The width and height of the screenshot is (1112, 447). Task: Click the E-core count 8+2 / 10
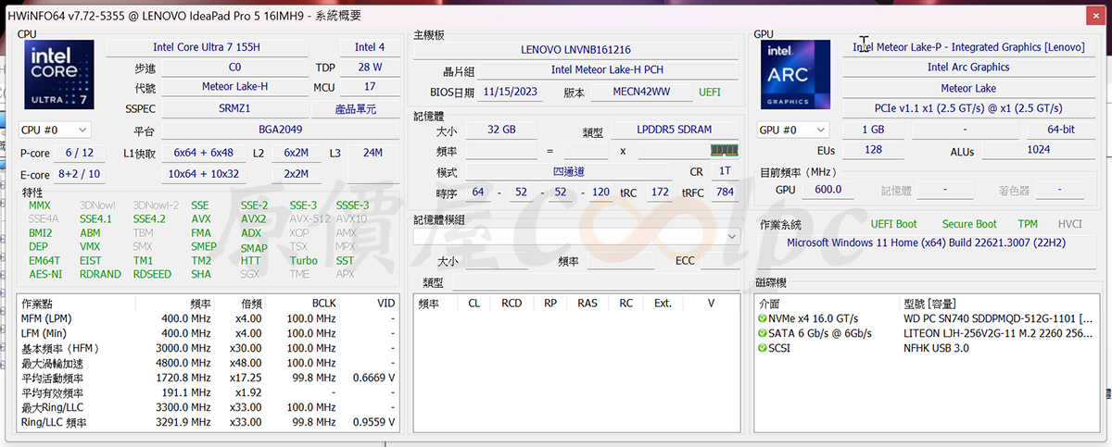pyautogui.click(x=80, y=174)
